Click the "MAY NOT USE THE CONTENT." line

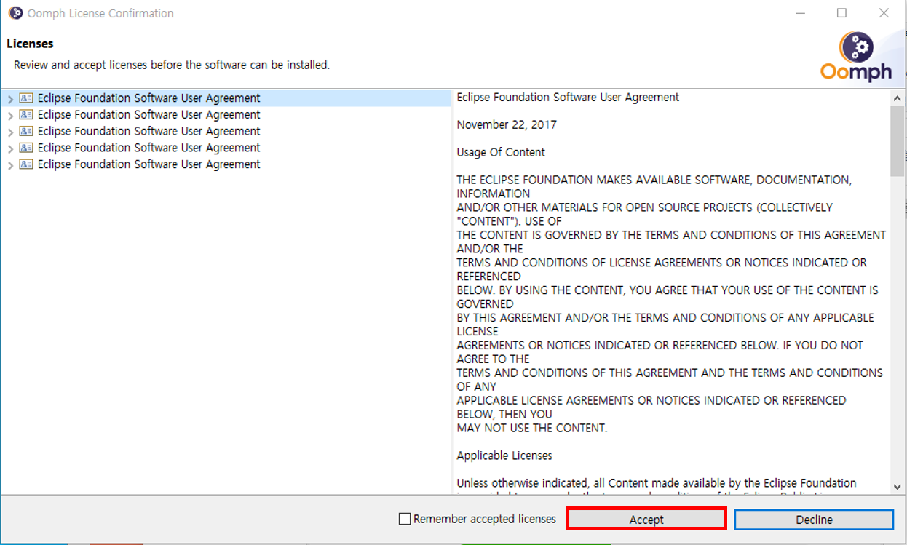point(532,428)
